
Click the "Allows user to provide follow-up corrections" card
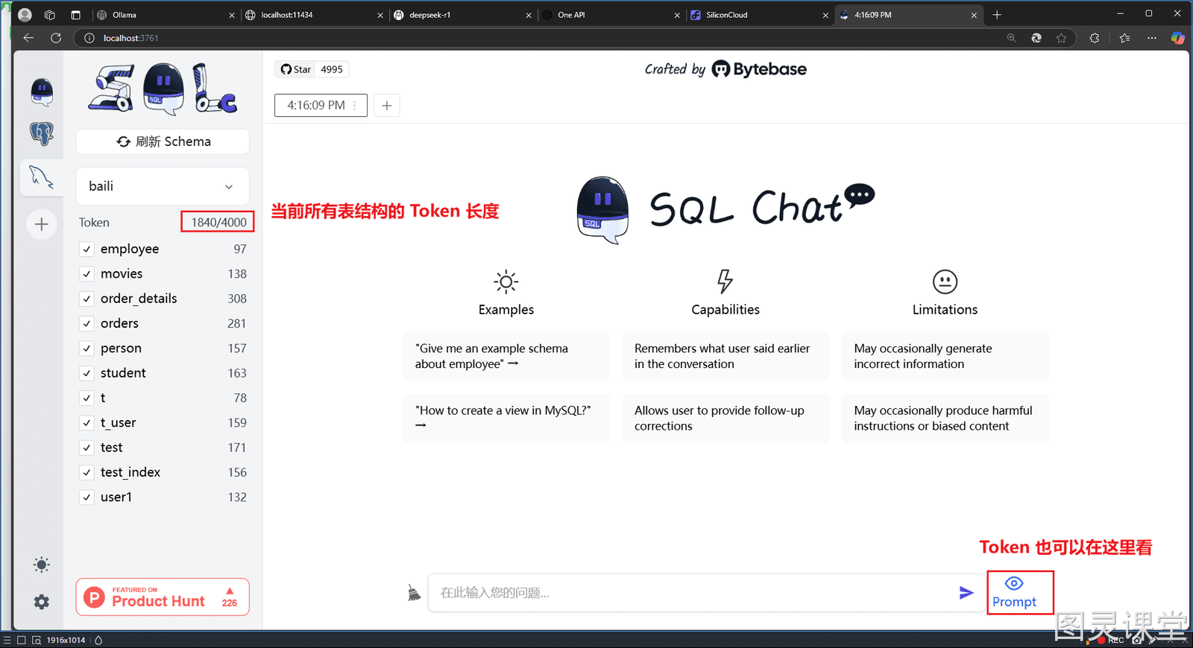pos(725,418)
